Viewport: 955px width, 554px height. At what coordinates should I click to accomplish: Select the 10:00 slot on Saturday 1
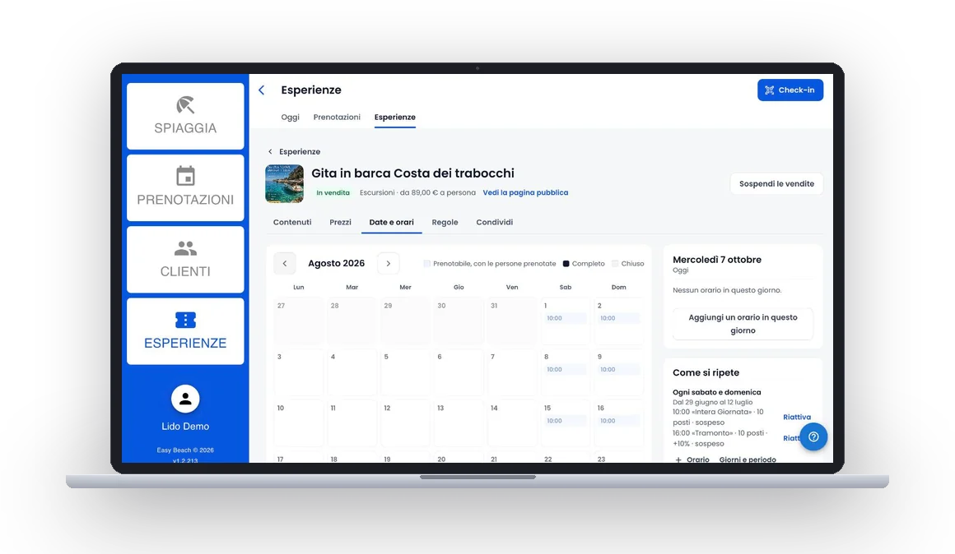(x=565, y=318)
